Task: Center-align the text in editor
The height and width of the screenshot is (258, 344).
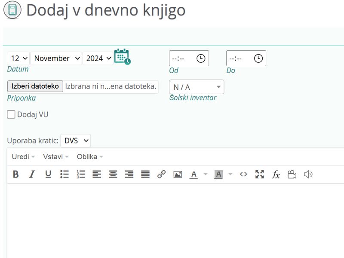Action: [x=113, y=174]
